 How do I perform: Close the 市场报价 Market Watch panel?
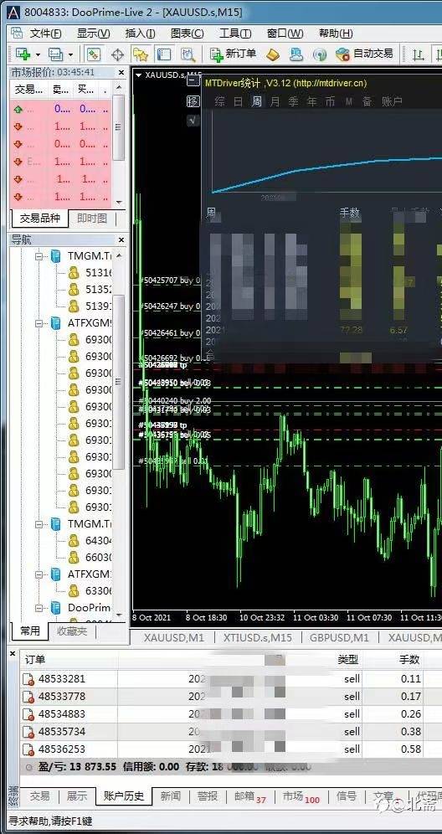[121, 72]
